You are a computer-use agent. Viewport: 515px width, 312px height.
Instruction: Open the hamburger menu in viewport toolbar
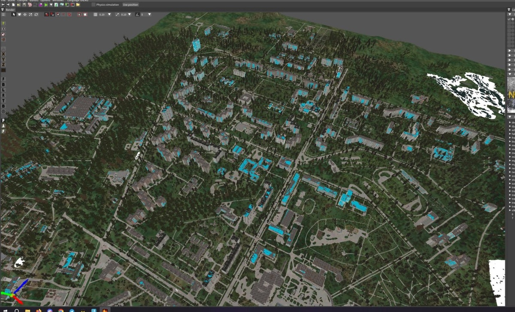pyautogui.click(x=3, y=15)
